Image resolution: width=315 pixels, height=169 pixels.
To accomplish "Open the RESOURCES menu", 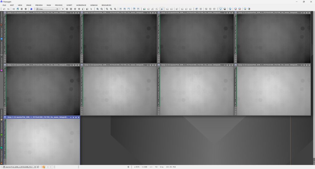I will pos(106,5).
